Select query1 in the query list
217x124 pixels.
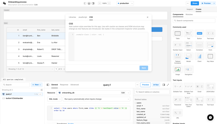coord(22,94)
